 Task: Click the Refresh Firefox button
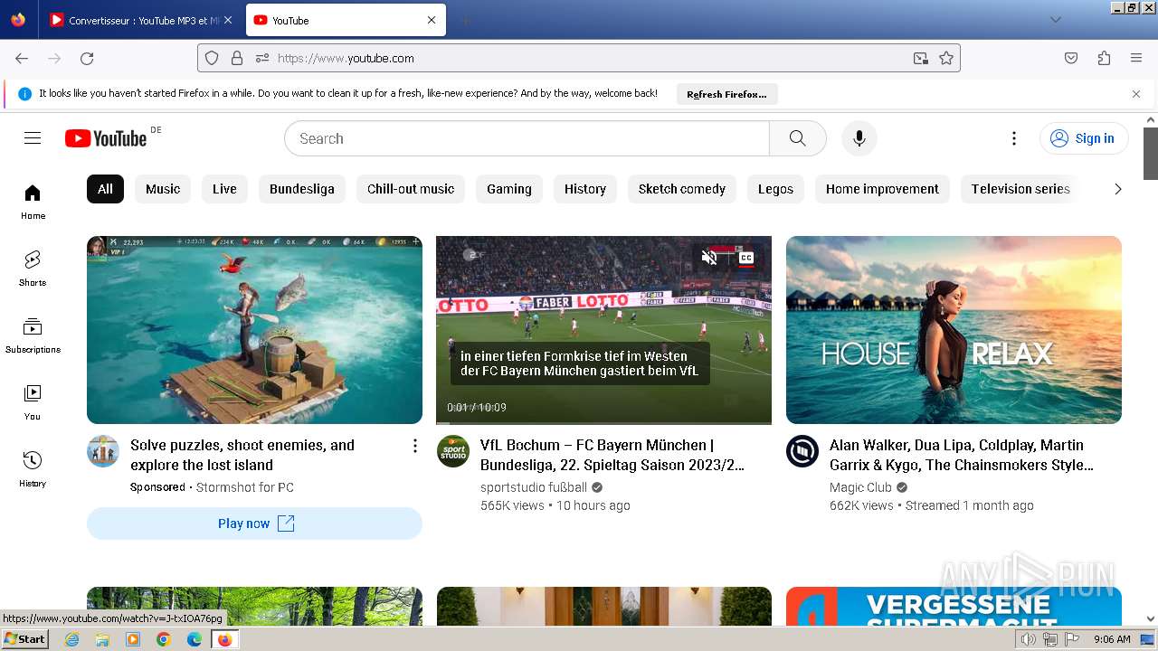tap(726, 94)
